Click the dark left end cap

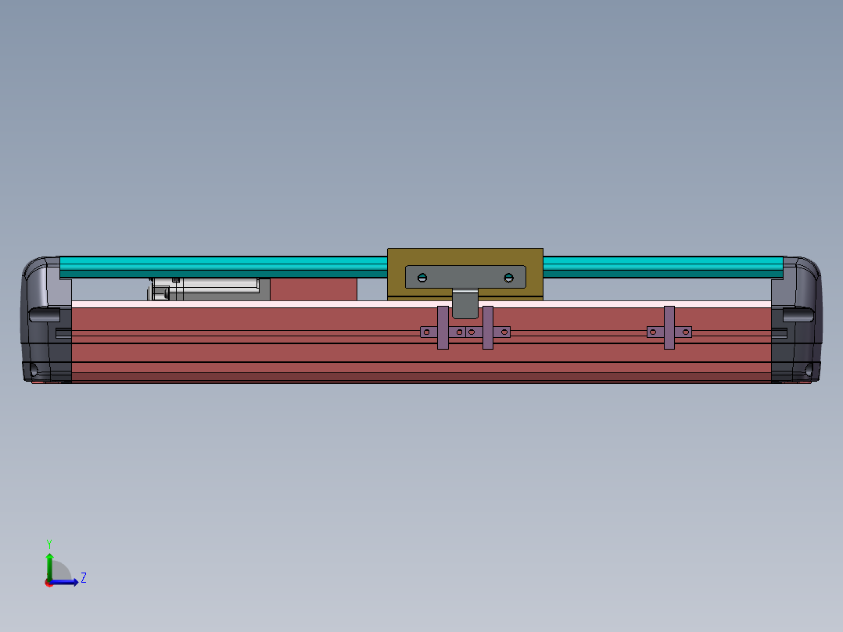pyautogui.click(x=45, y=319)
